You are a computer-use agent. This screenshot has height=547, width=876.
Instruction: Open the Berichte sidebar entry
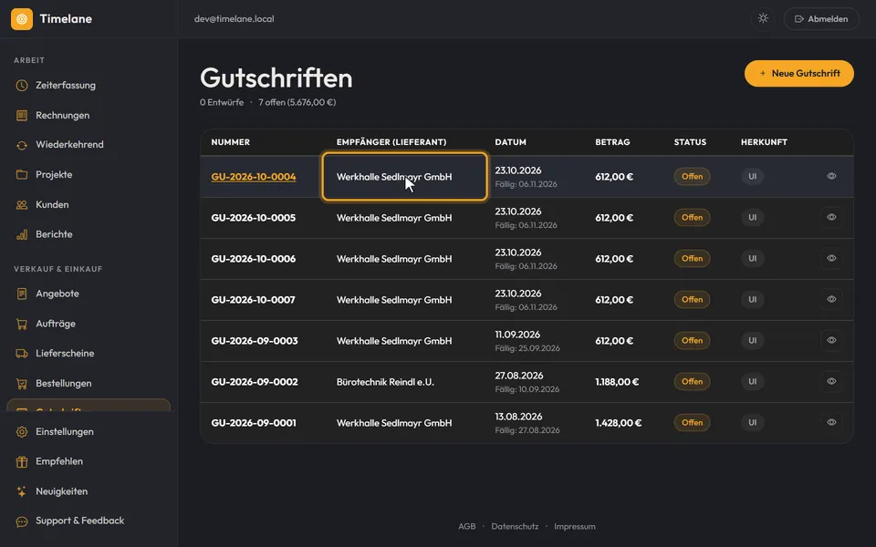(89, 234)
